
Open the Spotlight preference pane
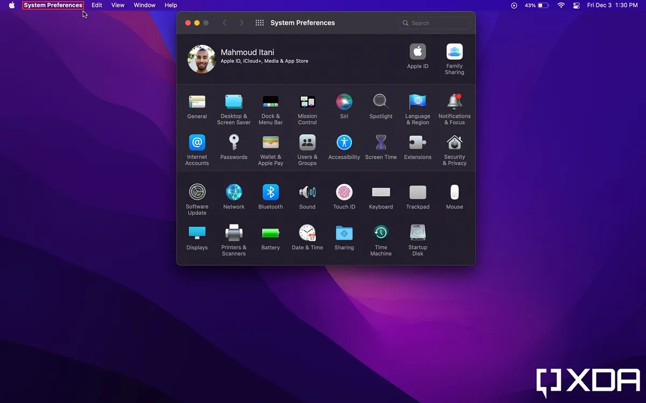tap(381, 102)
